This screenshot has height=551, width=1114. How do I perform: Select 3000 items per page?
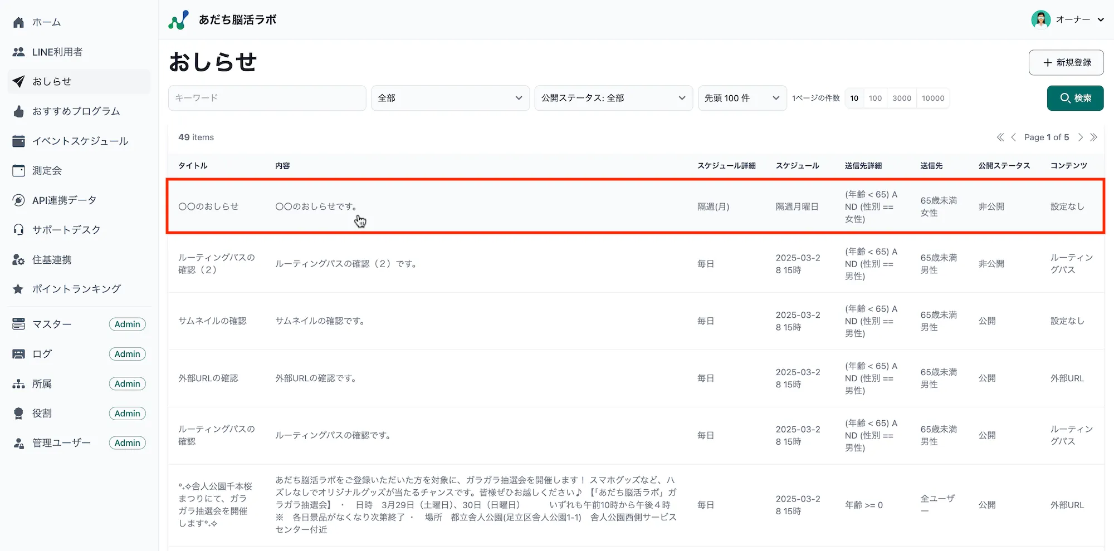902,99
